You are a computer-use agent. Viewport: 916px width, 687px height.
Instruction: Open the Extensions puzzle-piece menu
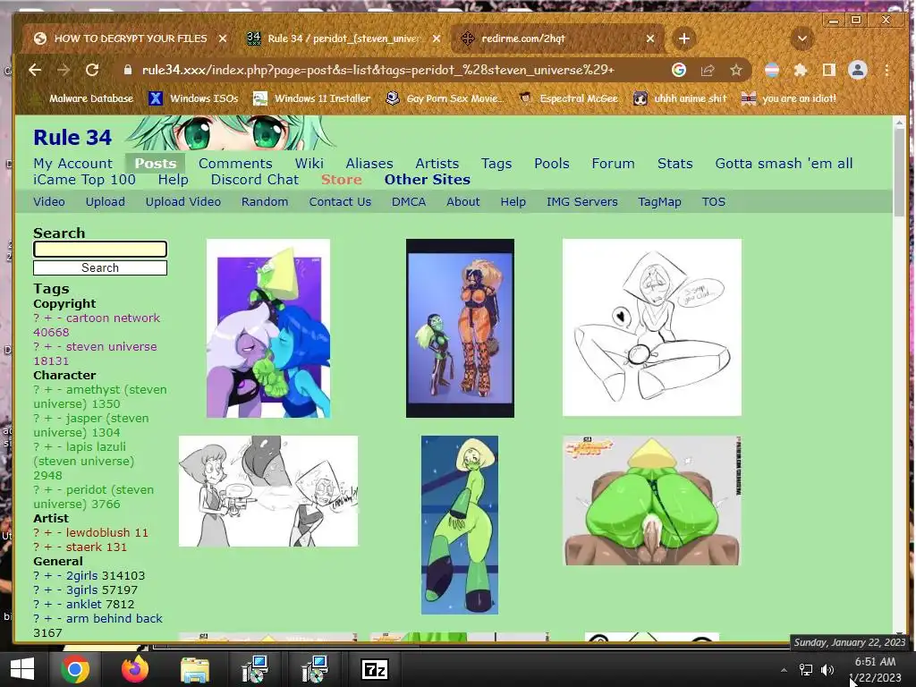click(801, 70)
